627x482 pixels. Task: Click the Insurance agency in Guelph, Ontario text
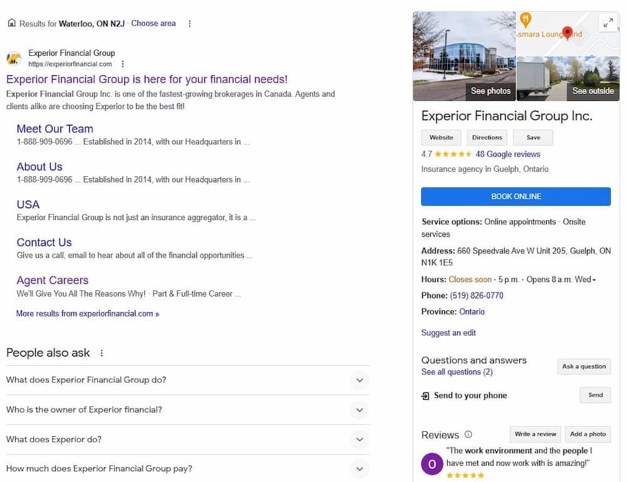pos(485,169)
